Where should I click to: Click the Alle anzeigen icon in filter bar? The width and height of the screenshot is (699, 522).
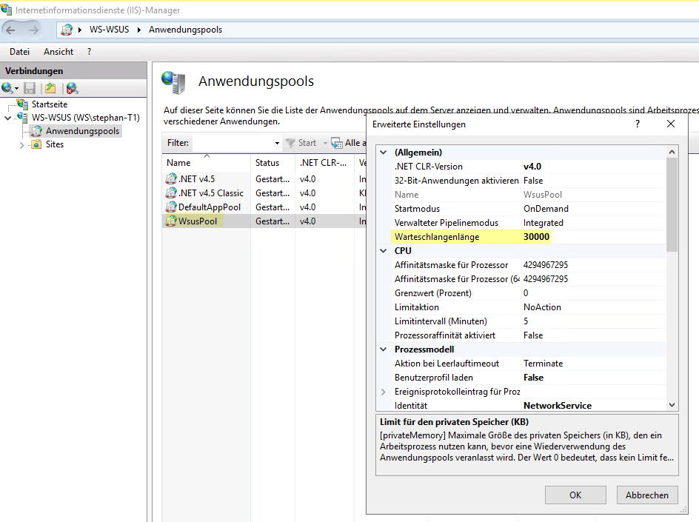337,143
